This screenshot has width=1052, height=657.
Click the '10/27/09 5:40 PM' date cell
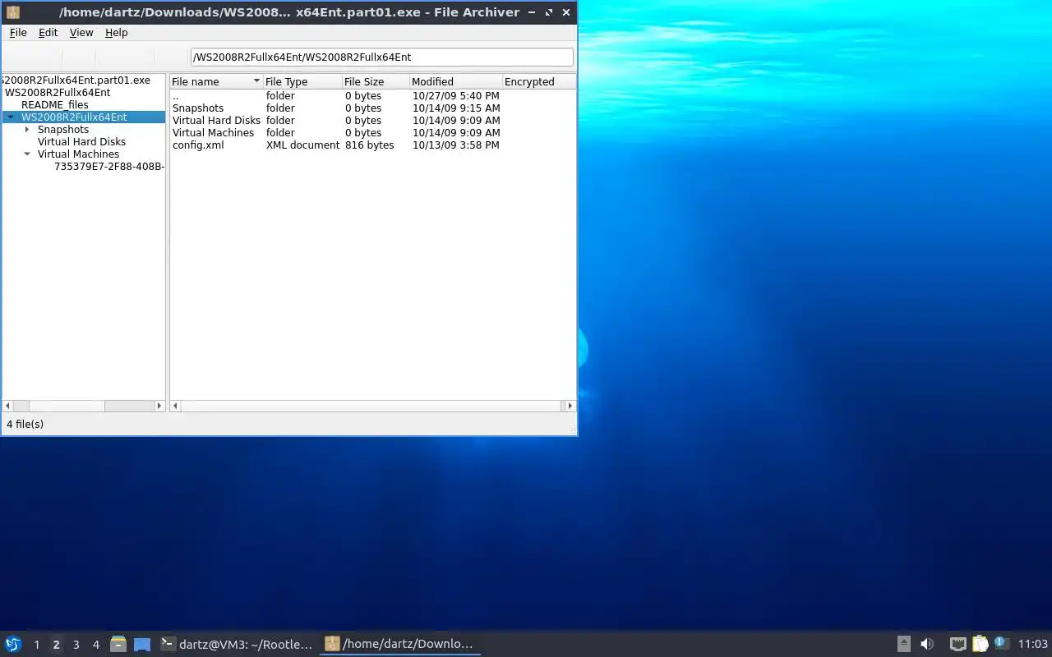(x=455, y=96)
